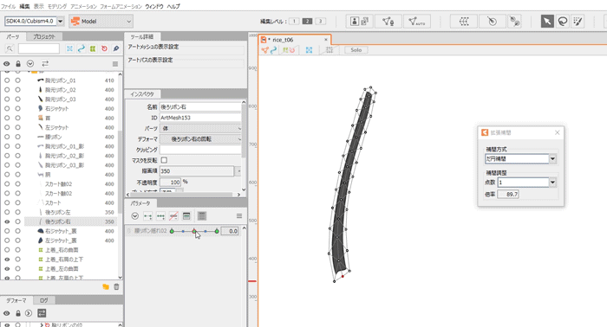Set edit level to 3
The width and height of the screenshot is (607, 327).
[x=321, y=22]
